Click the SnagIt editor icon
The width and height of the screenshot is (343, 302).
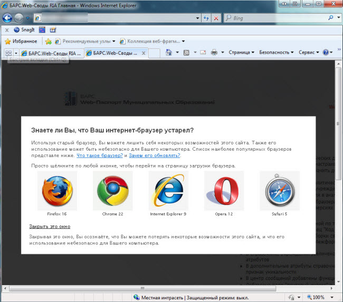click(53, 30)
